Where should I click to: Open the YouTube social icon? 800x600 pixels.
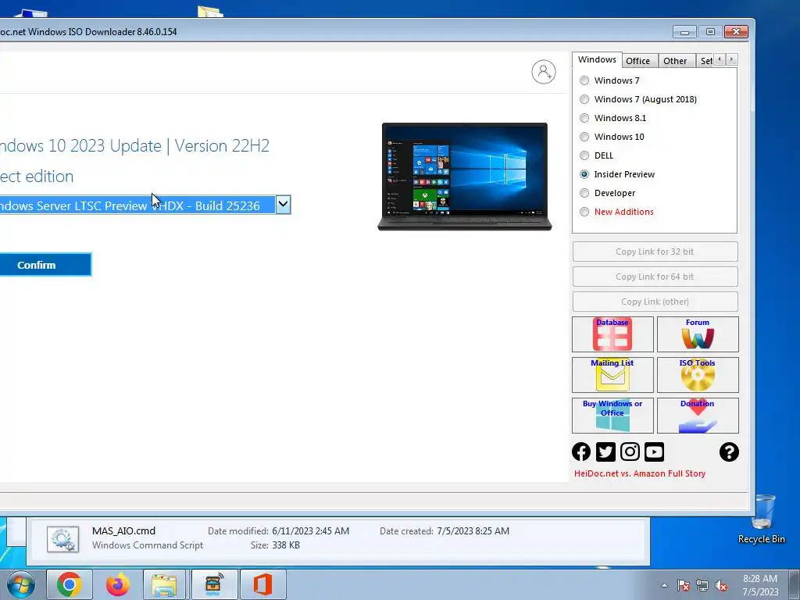coord(654,452)
